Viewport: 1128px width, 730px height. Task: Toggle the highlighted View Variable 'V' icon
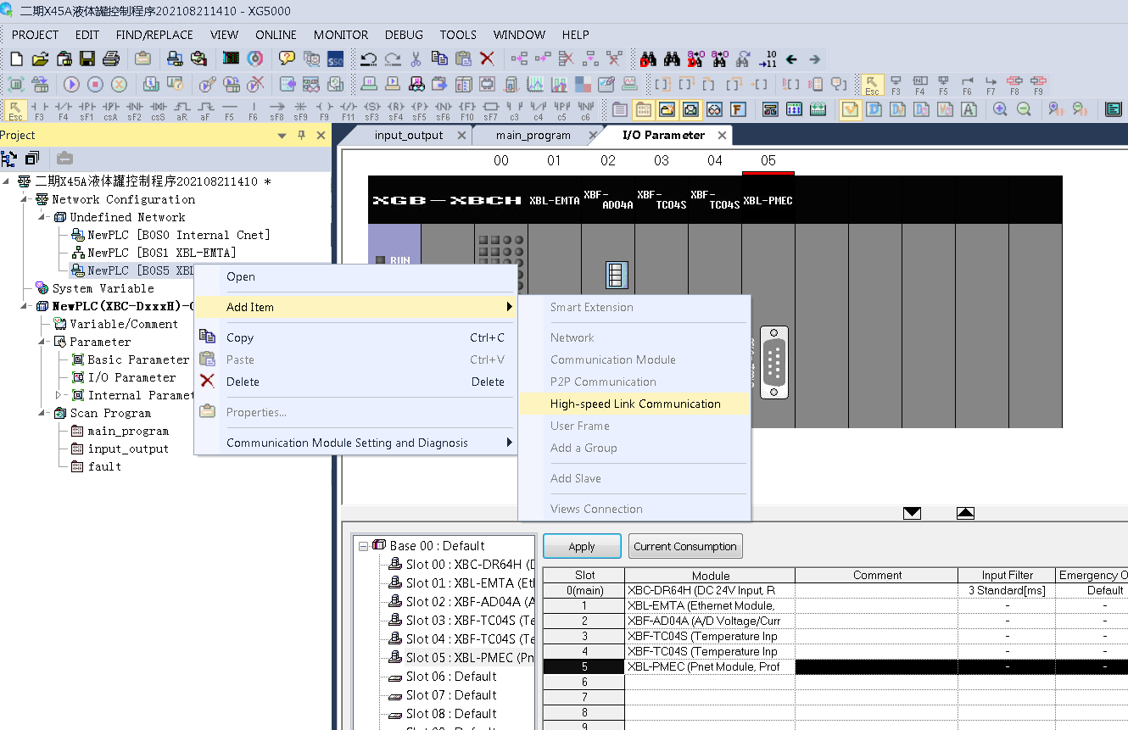(x=850, y=109)
